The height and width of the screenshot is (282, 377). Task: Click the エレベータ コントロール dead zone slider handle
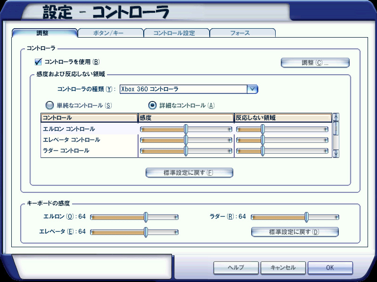[x=262, y=140]
